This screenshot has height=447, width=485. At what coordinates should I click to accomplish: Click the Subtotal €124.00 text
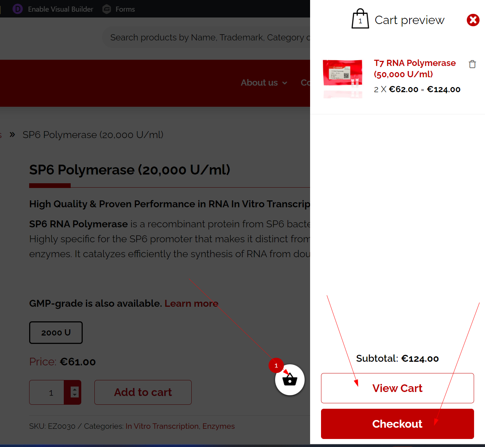coord(397,358)
